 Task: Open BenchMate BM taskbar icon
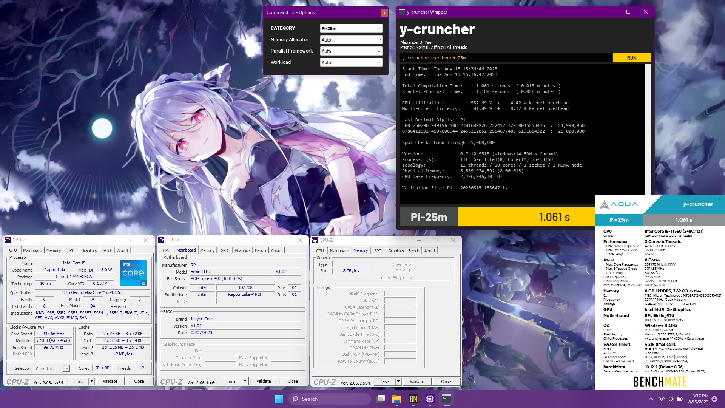click(x=413, y=399)
